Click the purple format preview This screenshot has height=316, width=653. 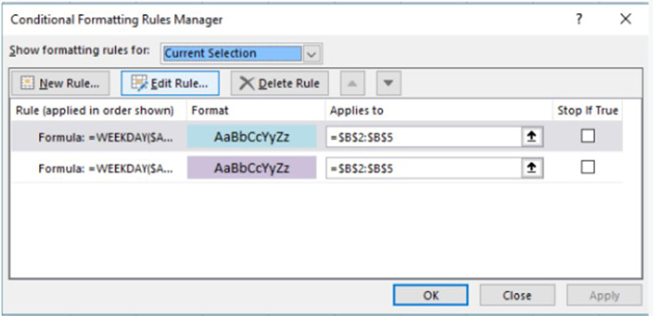point(252,167)
